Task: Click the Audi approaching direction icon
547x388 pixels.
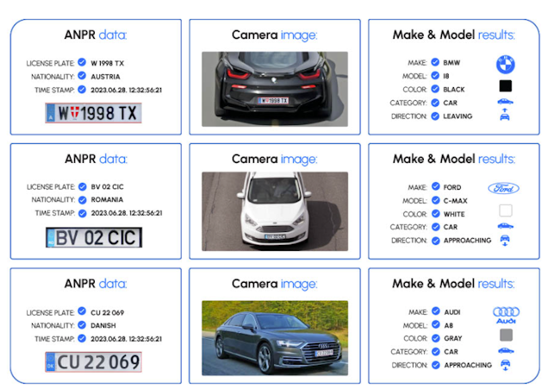Action: [x=505, y=365]
